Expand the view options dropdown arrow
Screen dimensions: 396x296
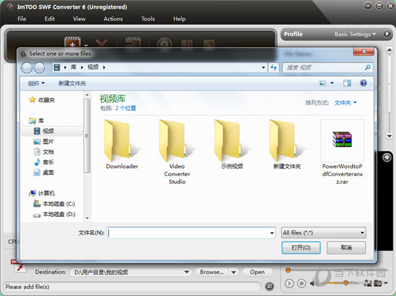(332, 83)
